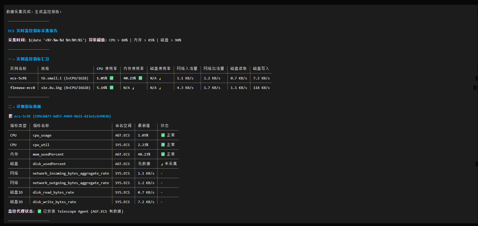Click the x1e.8u.16g (8vCPU/16GiB) spec cell
This screenshot has height=226, width=478.
pos(66,88)
